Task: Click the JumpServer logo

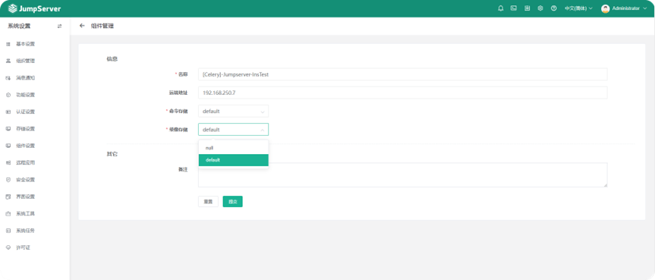Action: pyautogui.click(x=34, y=8)
